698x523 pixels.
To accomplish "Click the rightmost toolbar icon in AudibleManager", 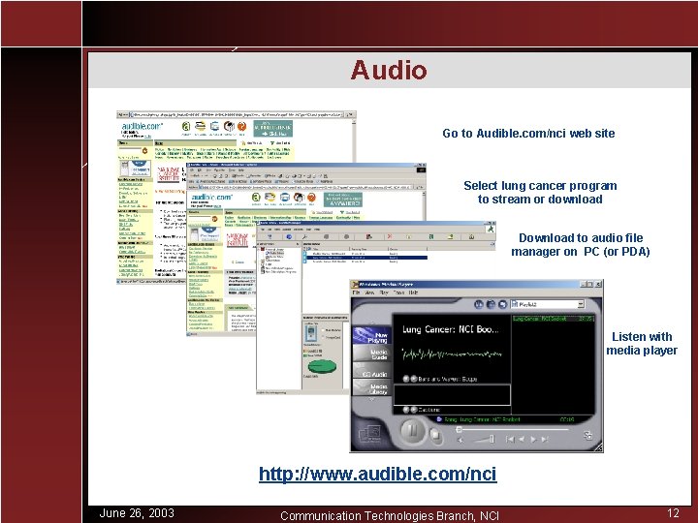I will tap(471, 236).
